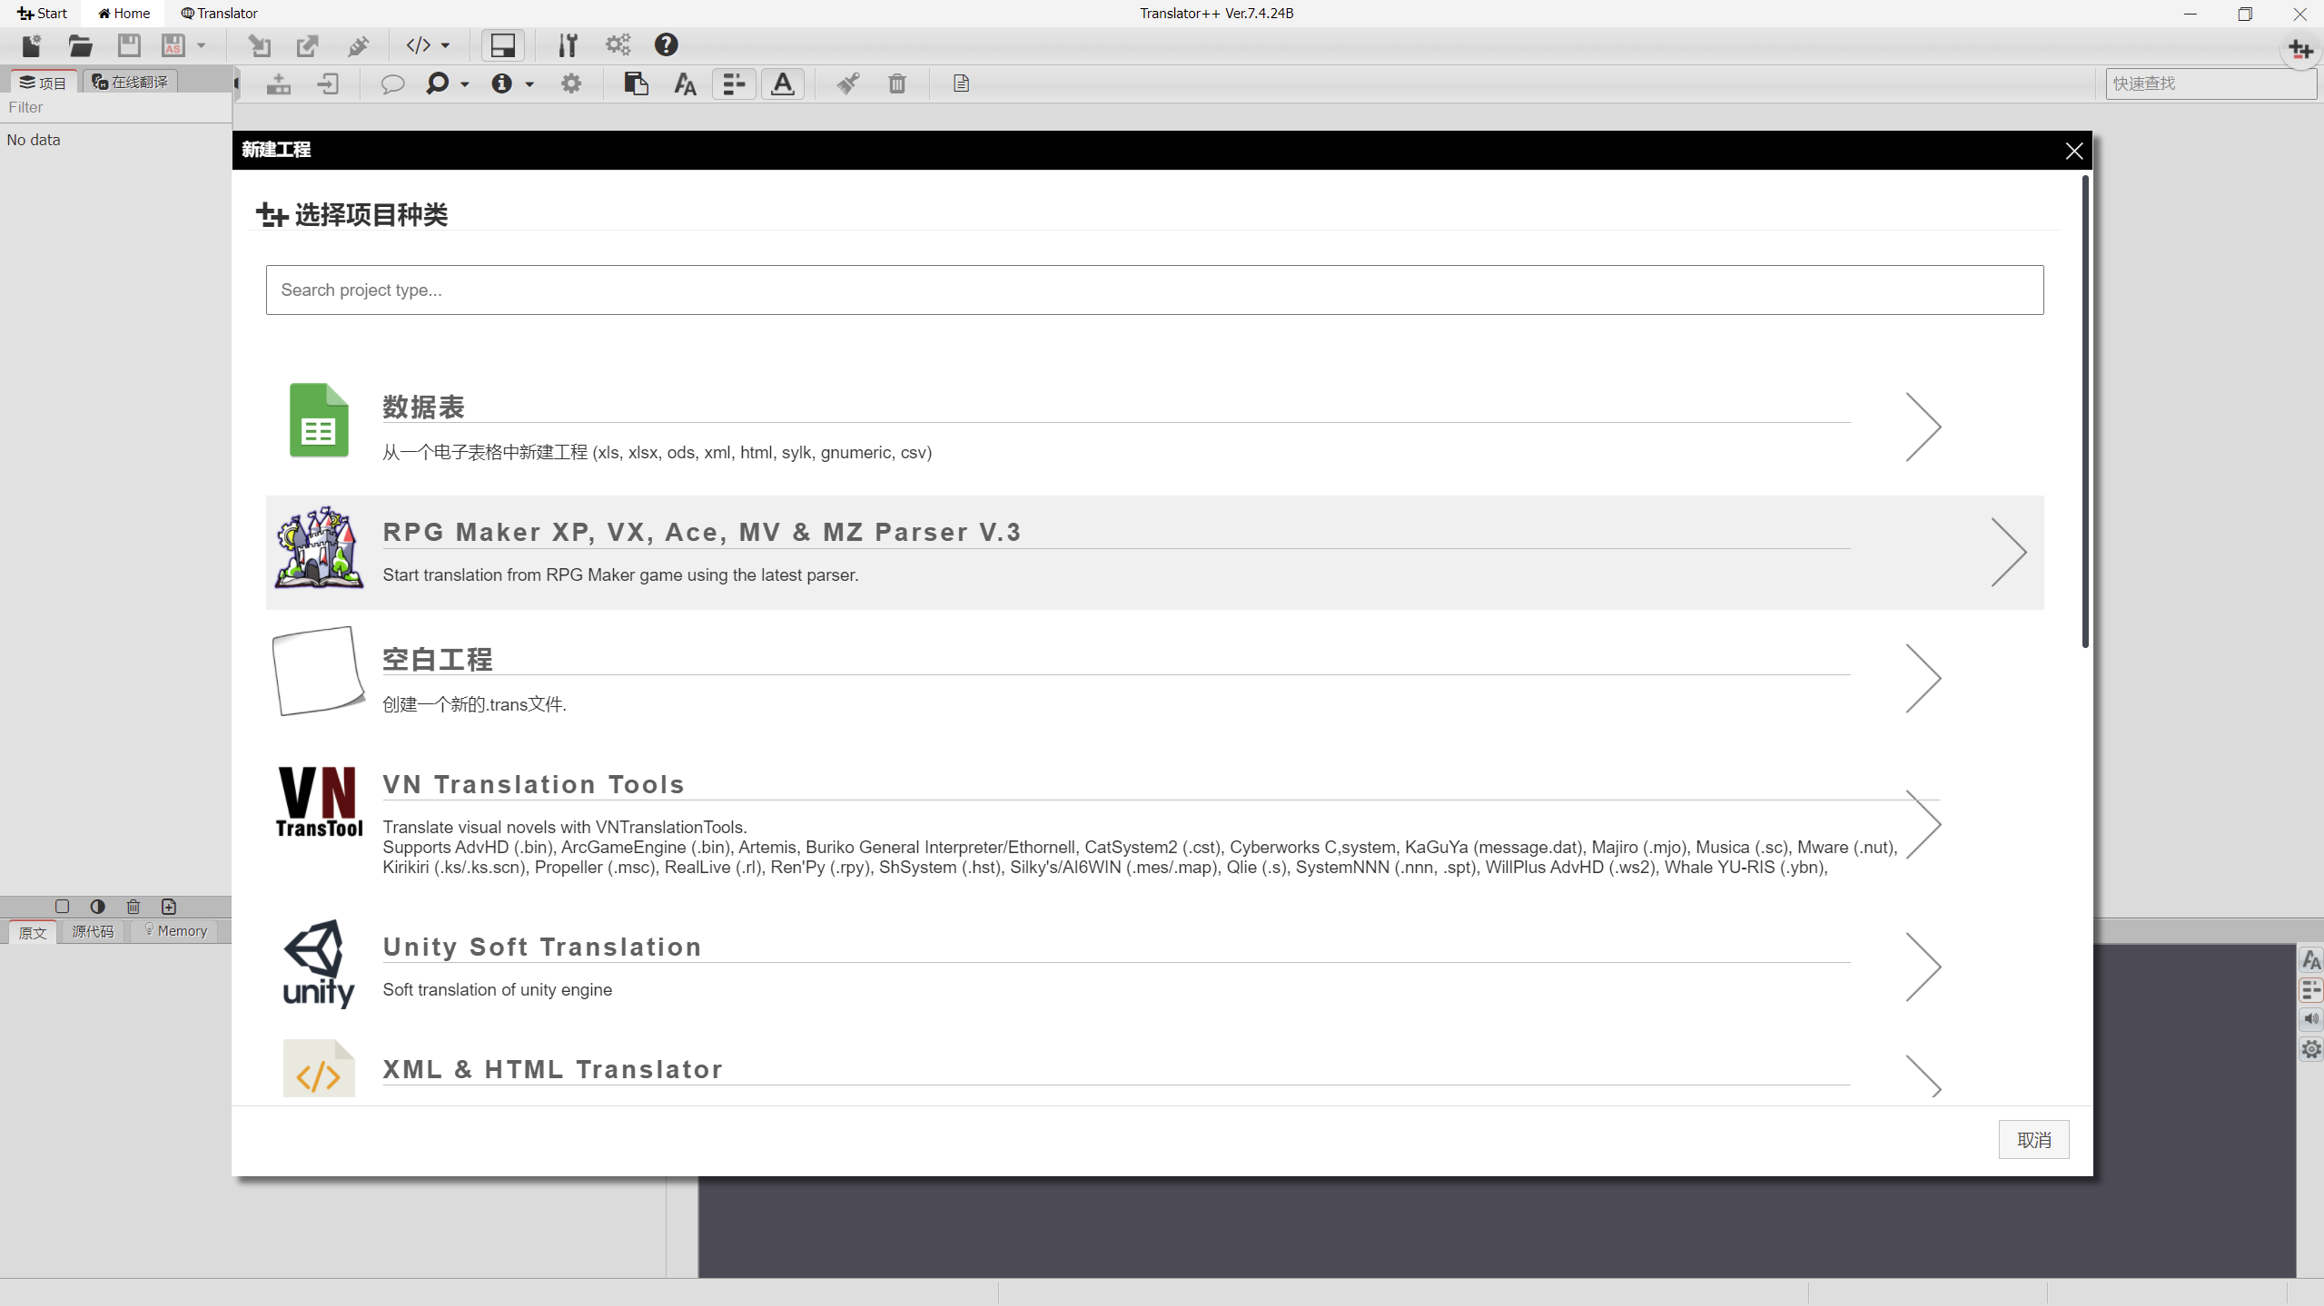
Task: Click the Export icon
Action: point(308,45)
